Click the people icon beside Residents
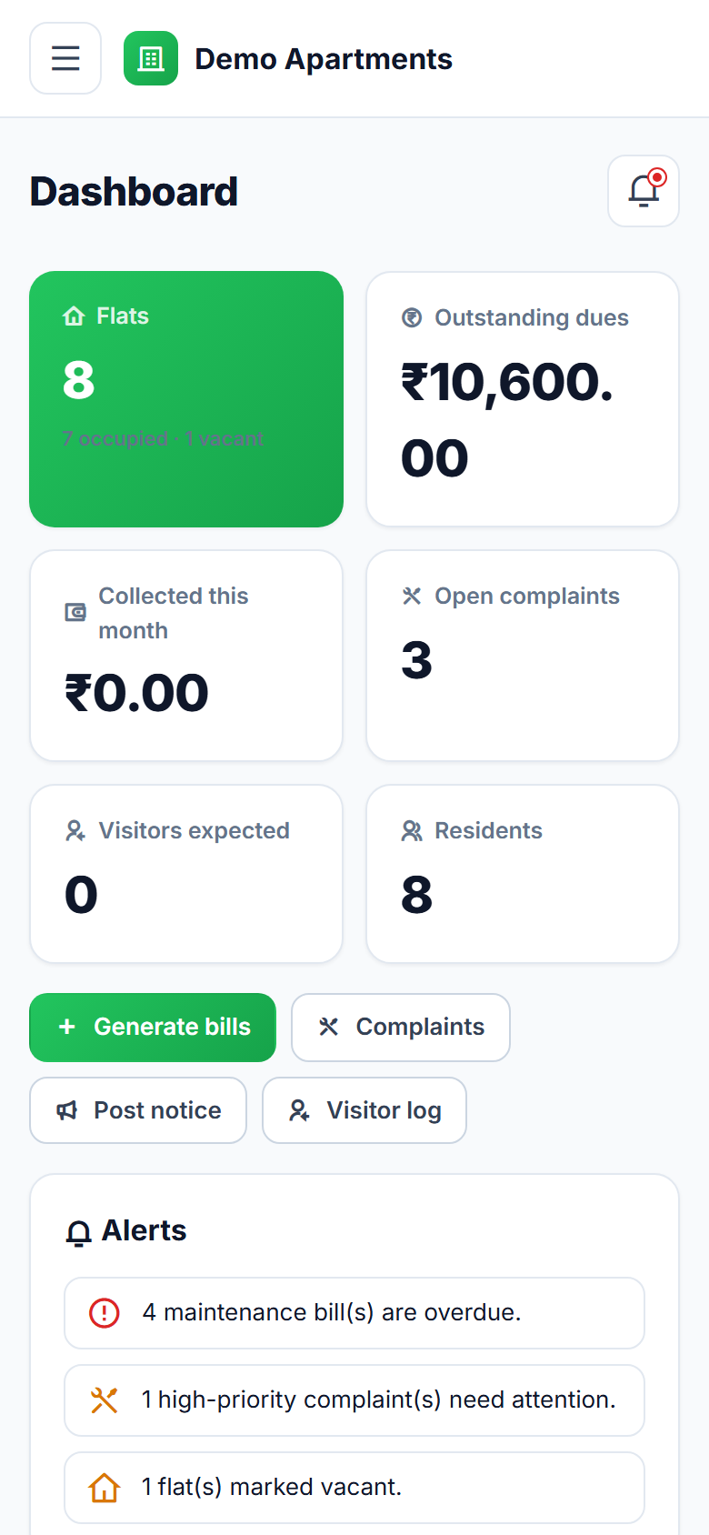The image size is (709, 1535). pyautogui.click(x=412, y=830)
